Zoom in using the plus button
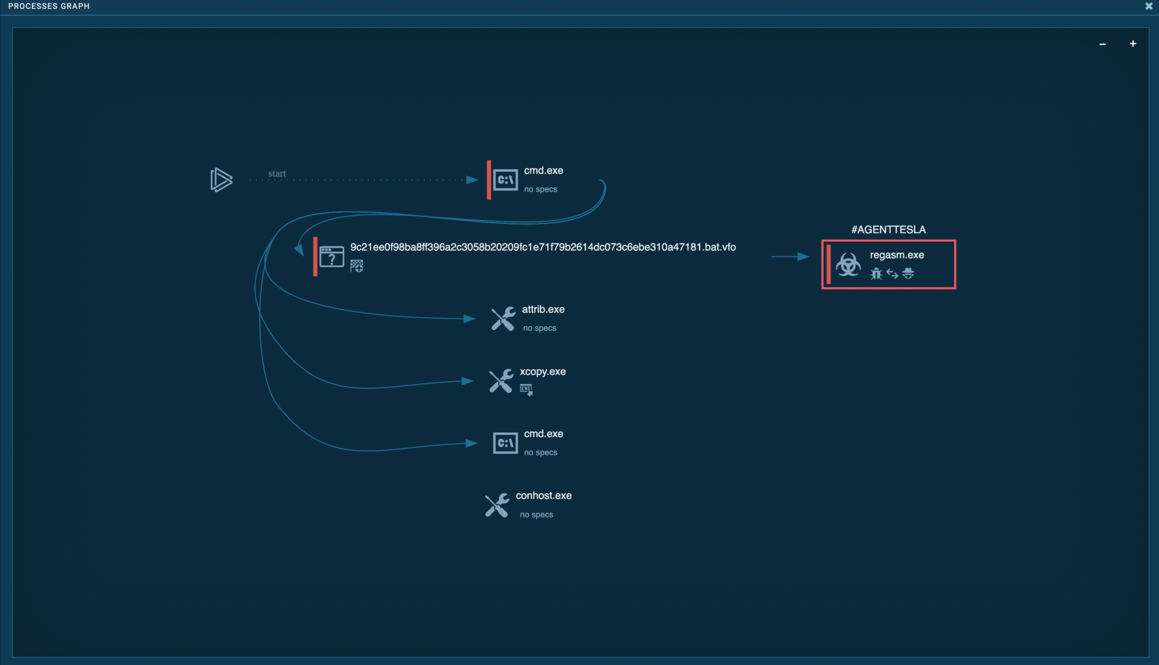The height and width of the screenshot is (665, 1159). pos(1134,43)
